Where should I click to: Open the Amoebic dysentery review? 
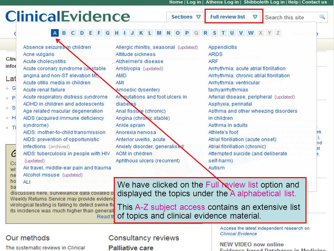click(138, 90)
